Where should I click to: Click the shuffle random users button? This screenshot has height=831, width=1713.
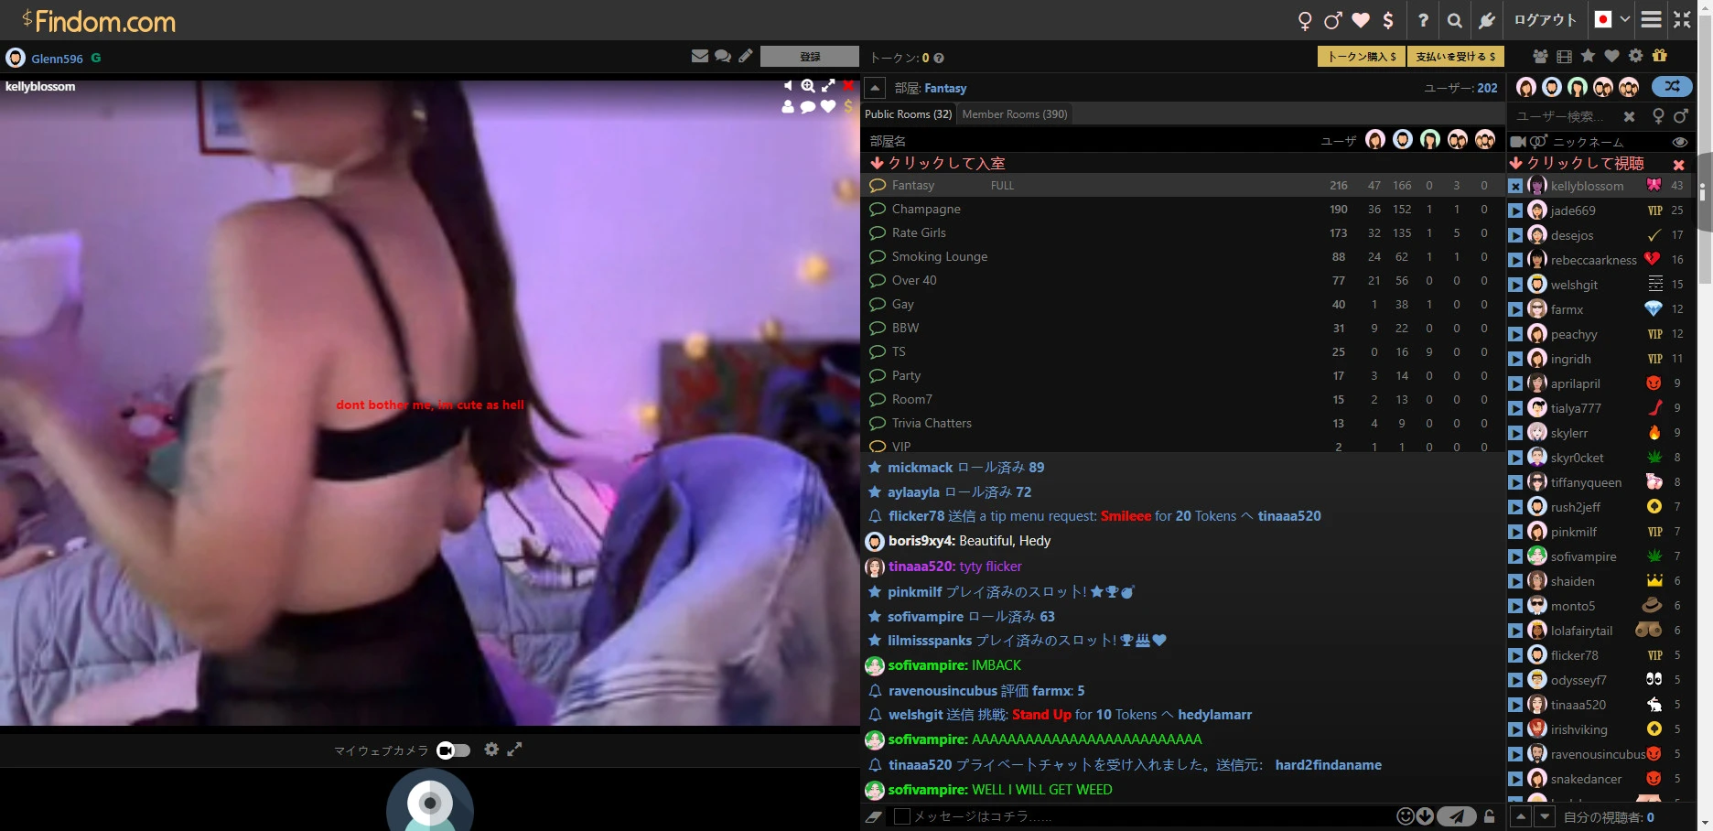tap(1671, 87)
